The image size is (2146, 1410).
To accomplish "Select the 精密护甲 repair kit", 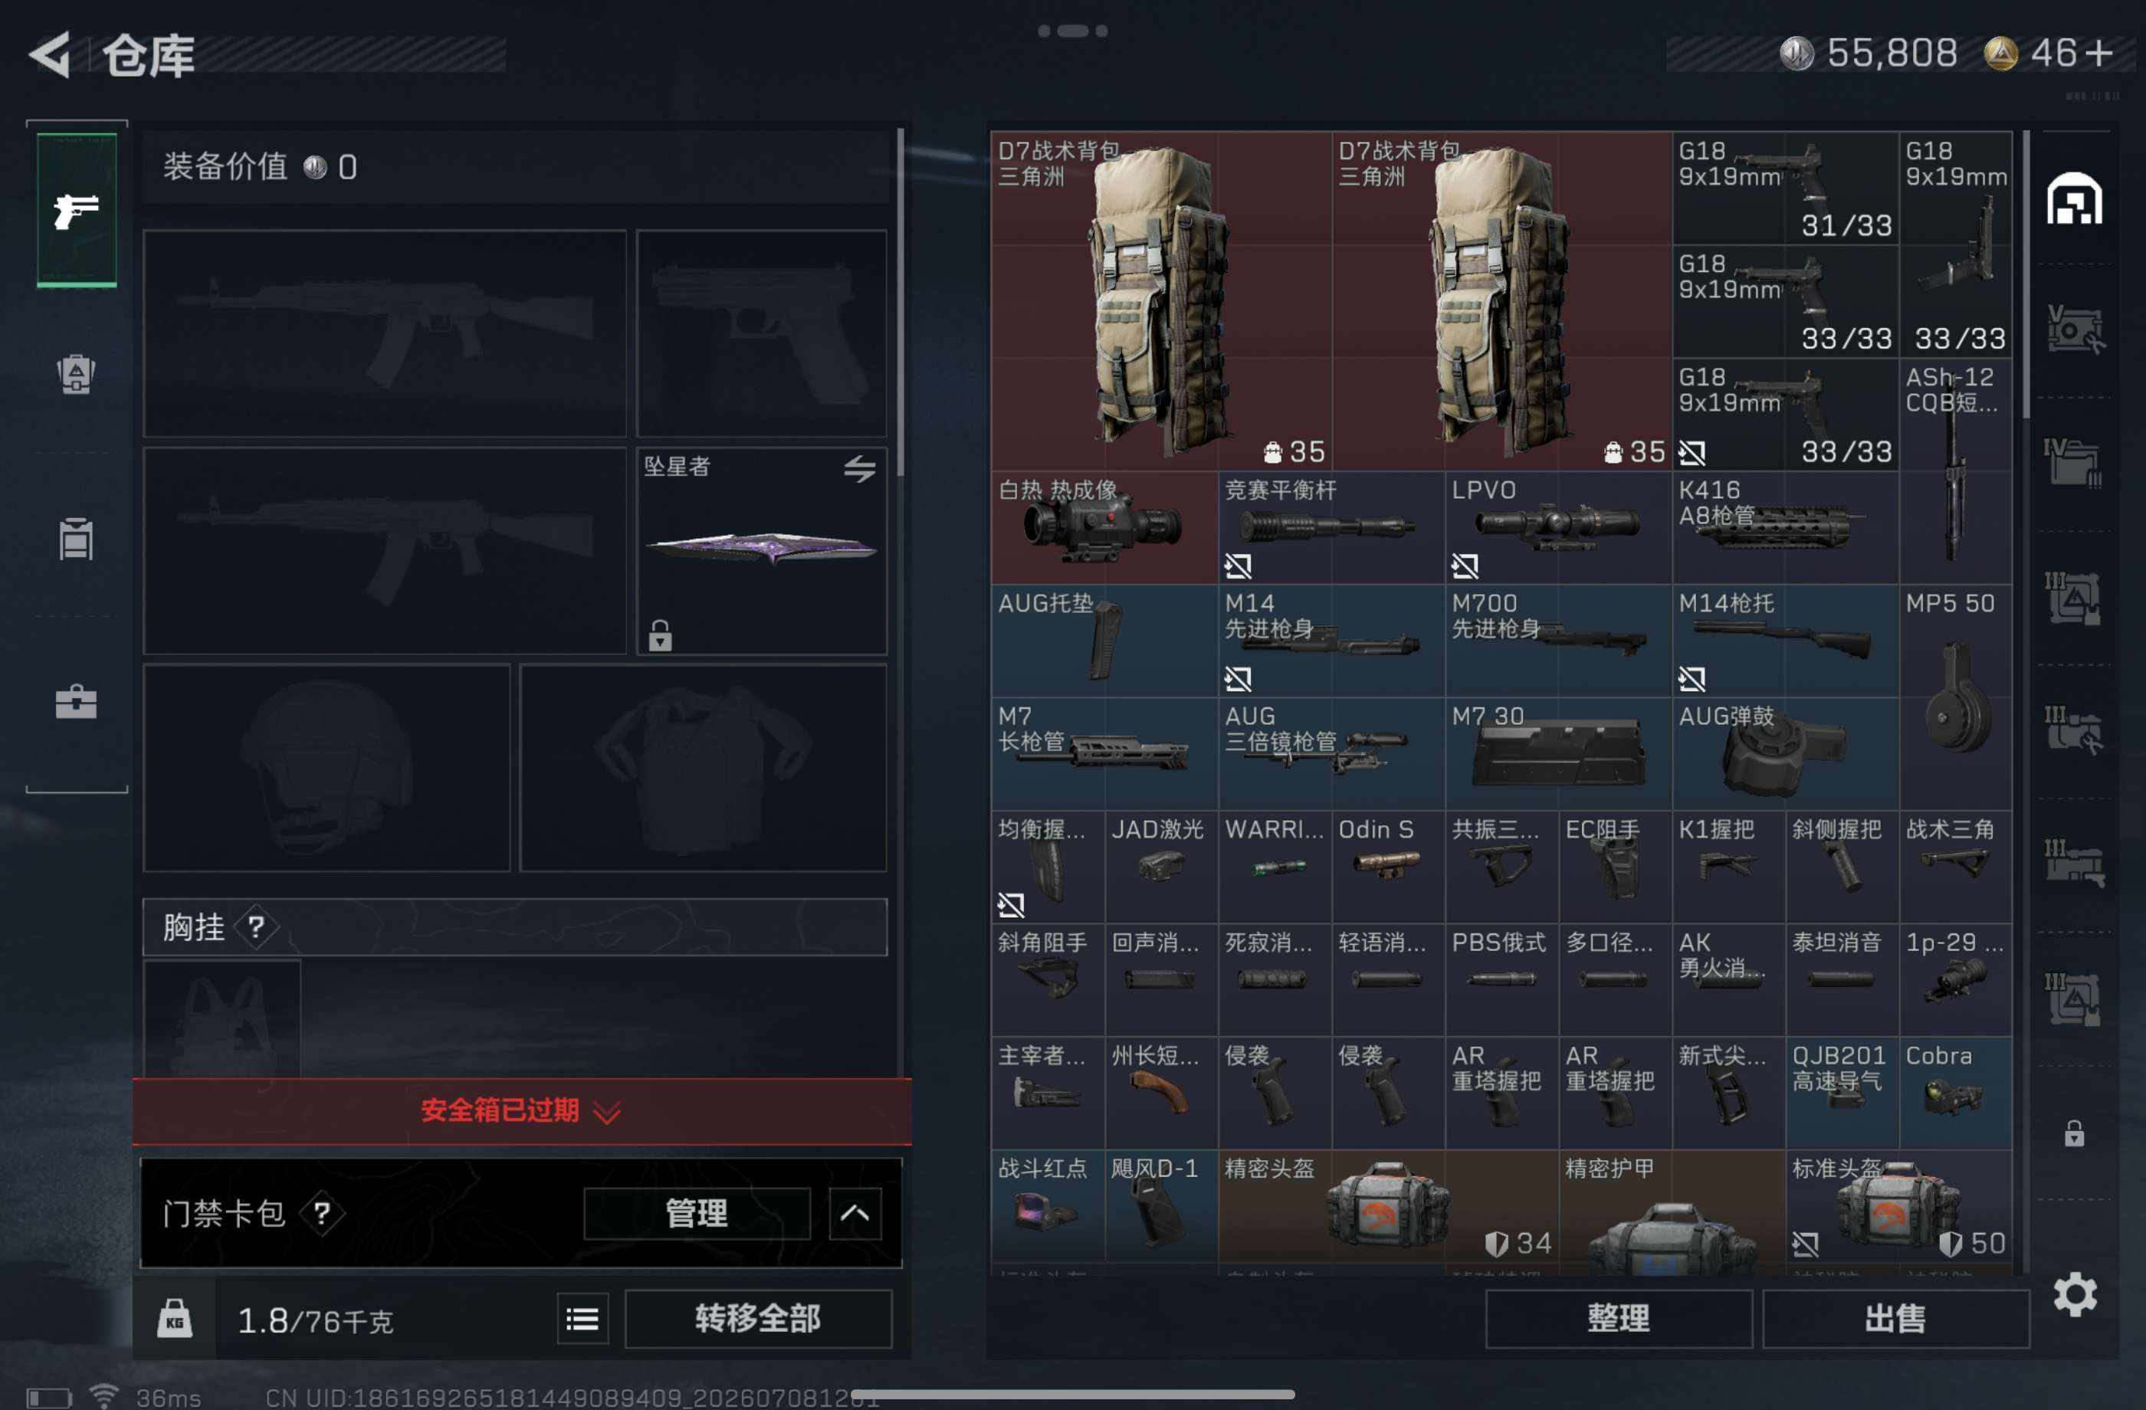I will click(1672, 1212).
